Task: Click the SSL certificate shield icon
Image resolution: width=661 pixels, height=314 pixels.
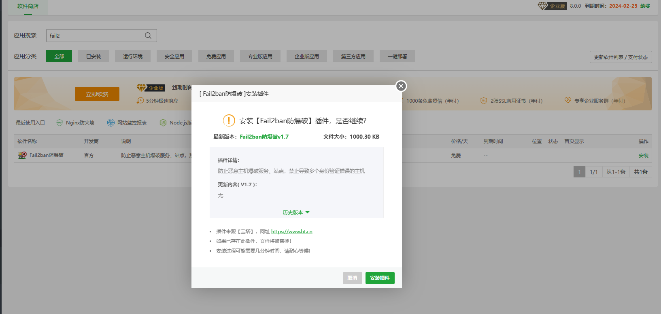Action: pyautogui.click(x=484, y=101)
